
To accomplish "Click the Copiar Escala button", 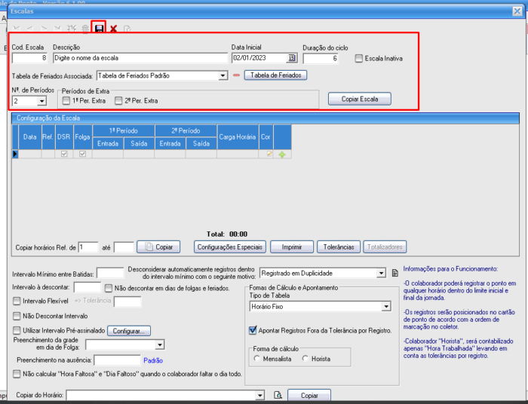I will coord(360,99).
